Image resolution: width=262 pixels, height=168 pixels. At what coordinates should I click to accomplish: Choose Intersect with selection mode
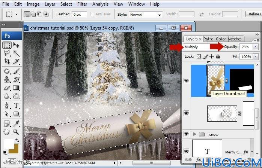(46, 14)
